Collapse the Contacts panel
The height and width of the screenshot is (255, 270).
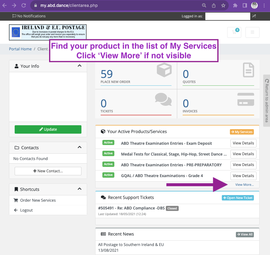79,147
